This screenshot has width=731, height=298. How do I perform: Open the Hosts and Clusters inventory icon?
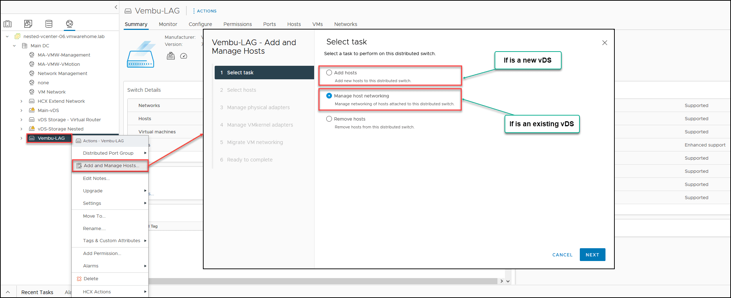tap(7, 24)
